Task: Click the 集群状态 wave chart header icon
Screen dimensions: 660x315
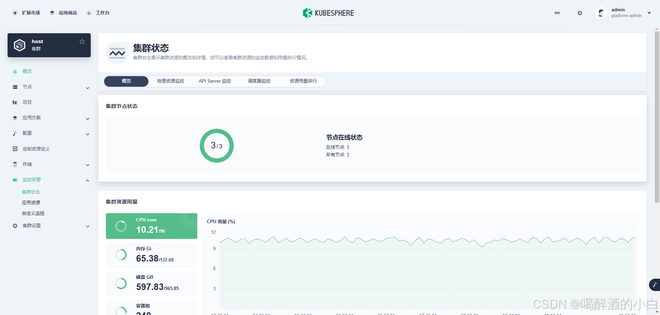Action: pyautogui.click(x=117, y=53)
